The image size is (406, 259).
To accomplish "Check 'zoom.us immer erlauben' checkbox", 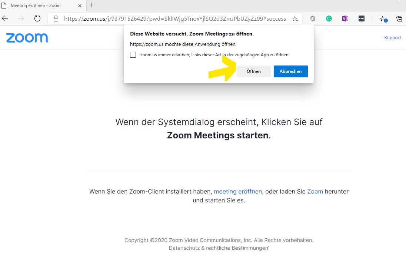I will coord(133,55).
